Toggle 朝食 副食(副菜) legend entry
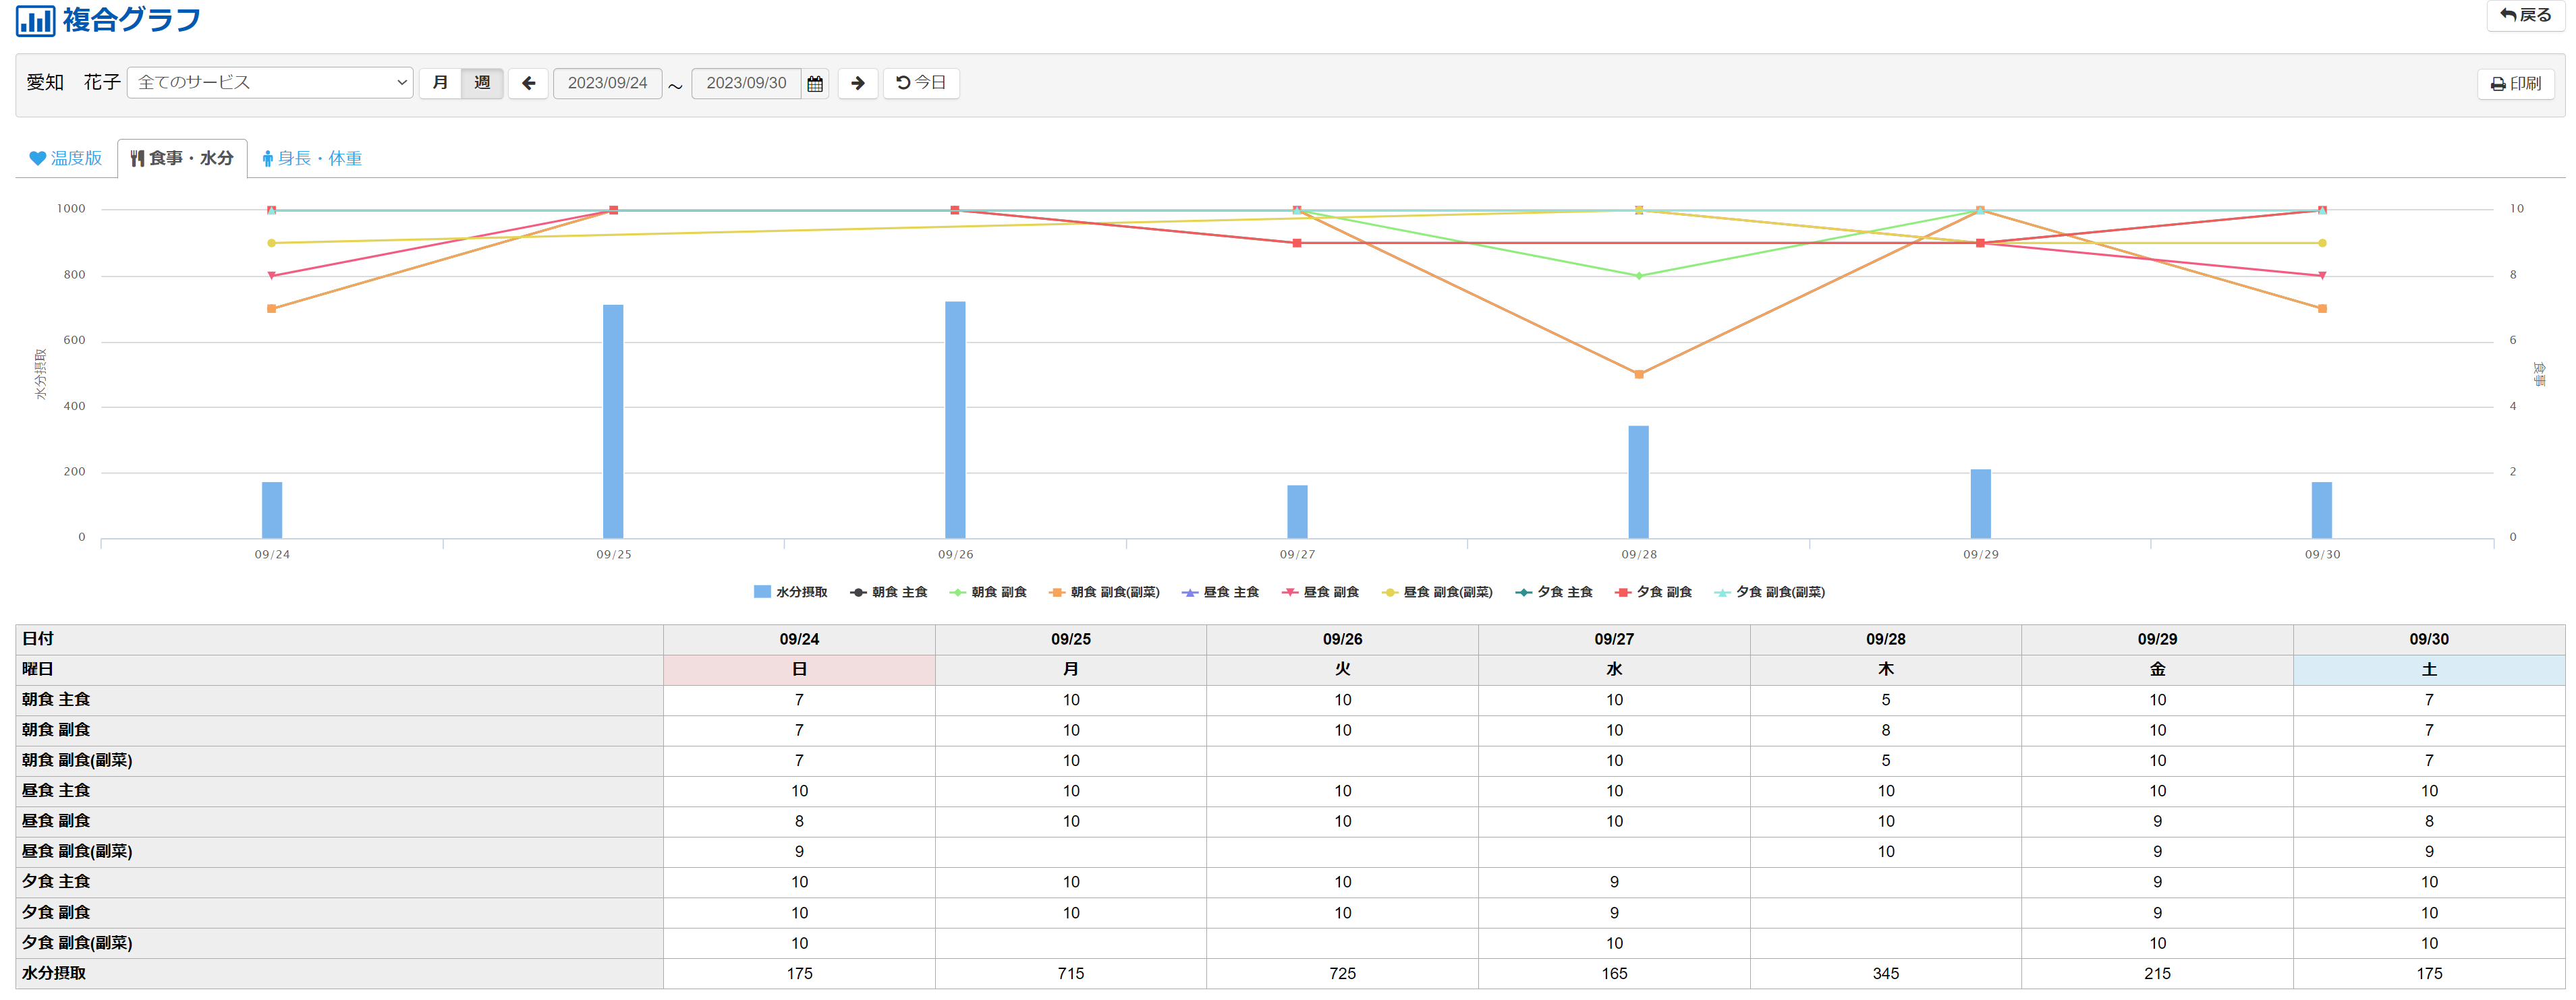This screenshot has height=1000, width=2576. (x=1104, y=593)
